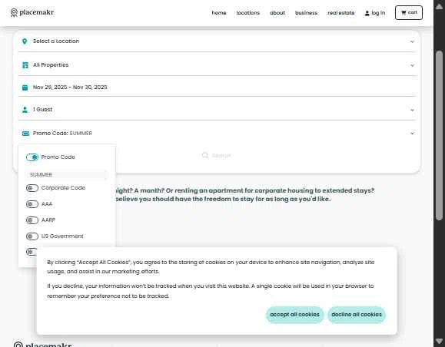This screenshot has width=445, height=347.
Task: Click the cart button
Action: pyautogui.click(x=409, y=12)
